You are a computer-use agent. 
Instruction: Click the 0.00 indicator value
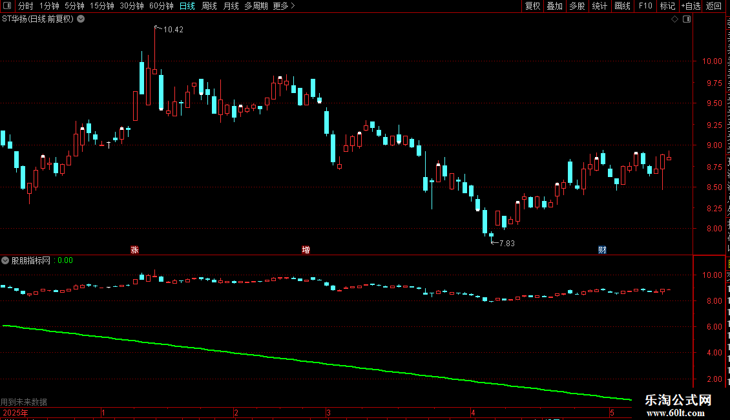click(x=65, y=260)
